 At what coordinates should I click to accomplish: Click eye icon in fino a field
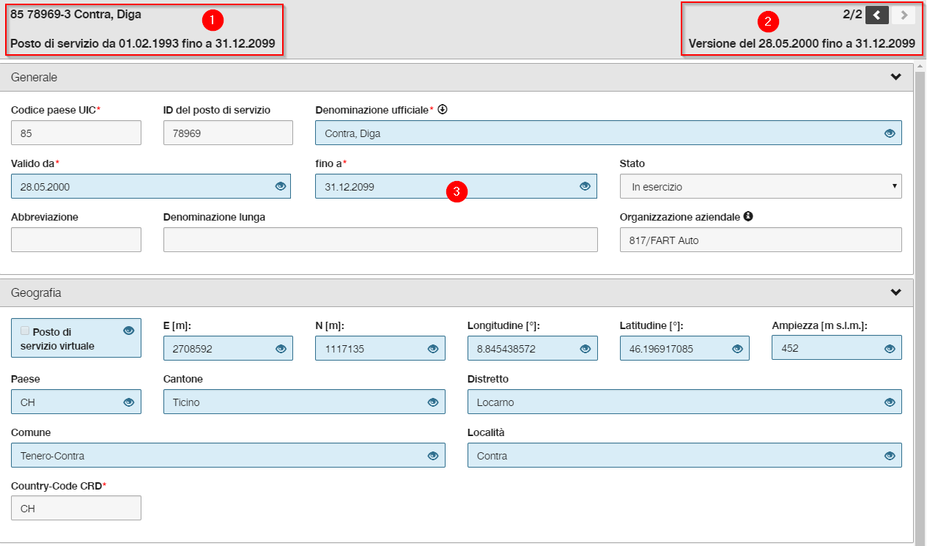point(585,186)
